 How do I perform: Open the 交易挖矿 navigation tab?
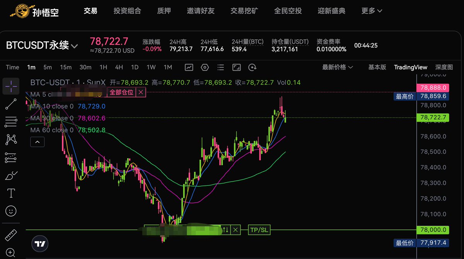244,11
